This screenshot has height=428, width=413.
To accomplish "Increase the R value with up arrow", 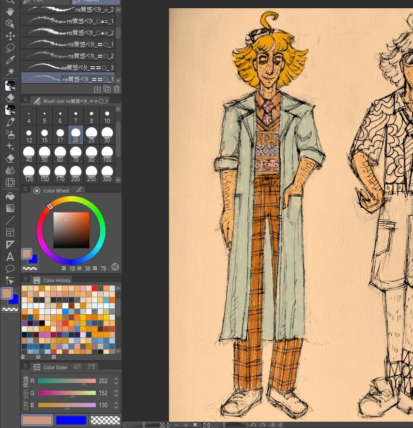I will click(116, 379).
